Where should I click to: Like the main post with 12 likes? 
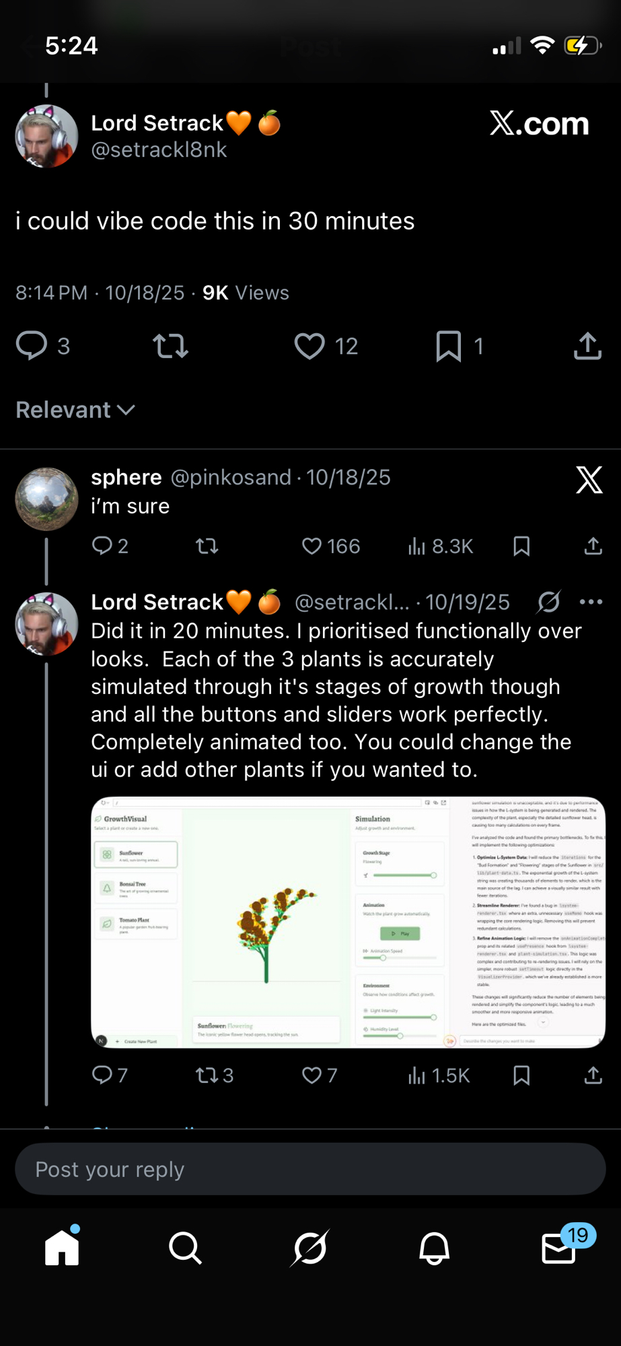(x=309, y=346)
